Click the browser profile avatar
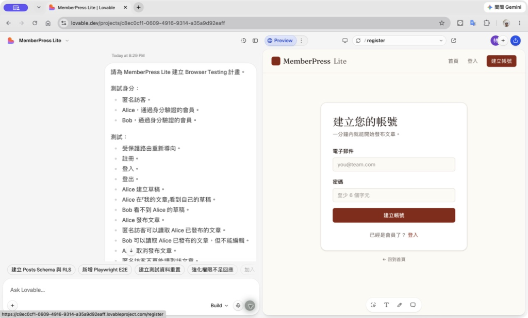The height and width of the screenshot is (318, 528). point(506,23)
